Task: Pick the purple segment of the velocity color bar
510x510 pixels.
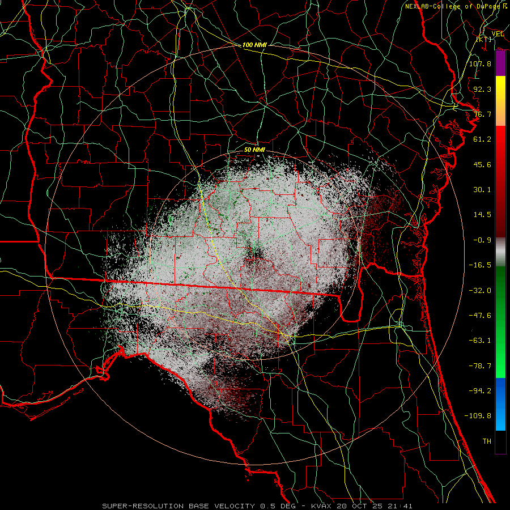Action: tap(500, 63)
